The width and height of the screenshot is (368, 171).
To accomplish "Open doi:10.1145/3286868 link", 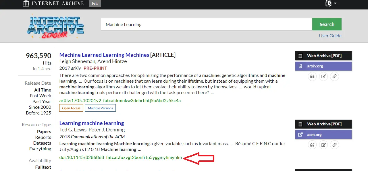I will coord(82,157).
